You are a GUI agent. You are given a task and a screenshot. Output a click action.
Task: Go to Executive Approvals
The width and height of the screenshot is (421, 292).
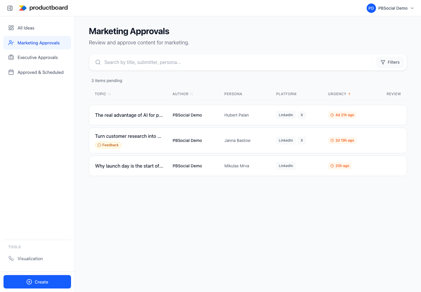click(x=37, y=57)
